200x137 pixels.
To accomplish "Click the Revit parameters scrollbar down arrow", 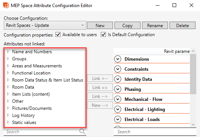I will (193, 124).
